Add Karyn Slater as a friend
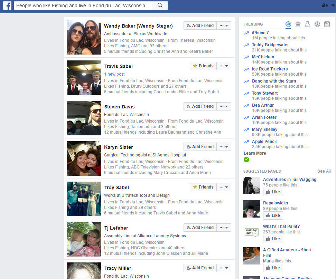Screen dimensions: 336x279 coord(200,147)
